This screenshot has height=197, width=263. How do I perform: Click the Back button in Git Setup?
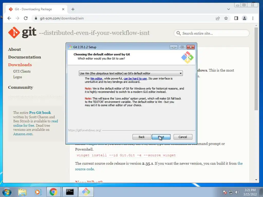142,137
